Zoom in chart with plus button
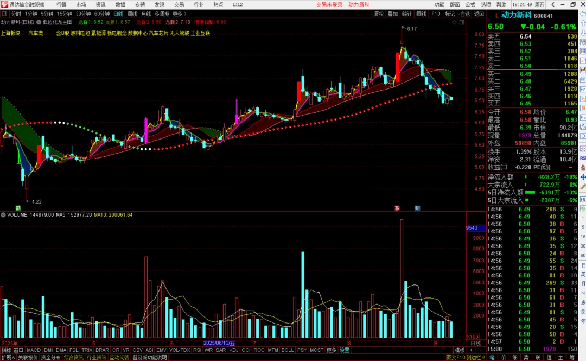 click(472, 350)
